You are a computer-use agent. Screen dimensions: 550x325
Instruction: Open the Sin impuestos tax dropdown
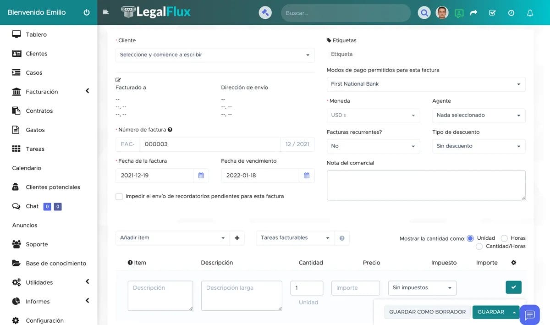[x=422, y=288]
